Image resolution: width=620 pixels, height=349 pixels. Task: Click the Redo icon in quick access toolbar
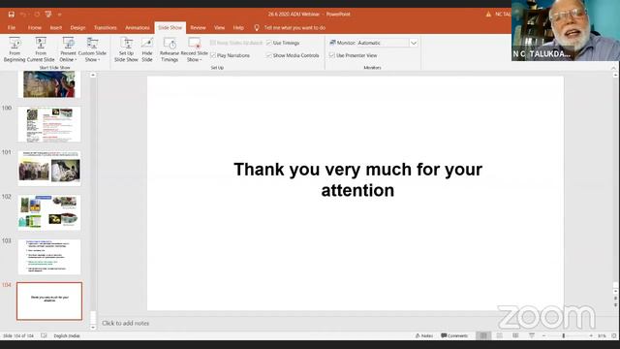click(37, 15)
